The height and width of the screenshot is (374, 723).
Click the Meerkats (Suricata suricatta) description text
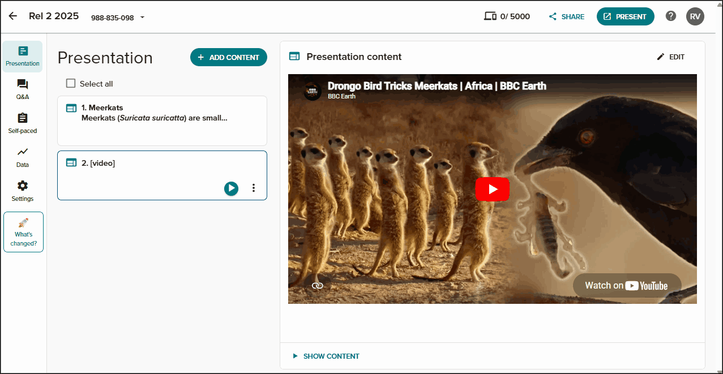[x=155, y=118]
